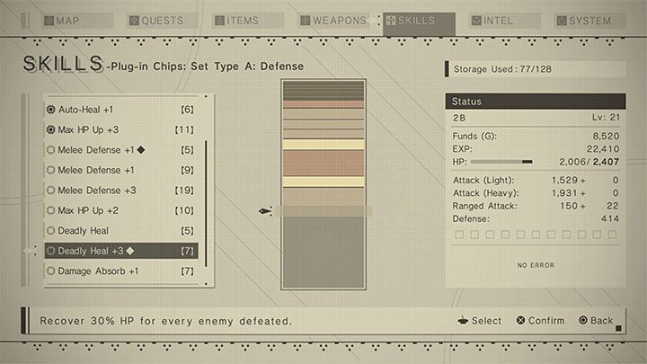The width and height of the screenshot is (647, 364).
Task: Click the SYSTEM tab icon
Action: click(562, 21)
